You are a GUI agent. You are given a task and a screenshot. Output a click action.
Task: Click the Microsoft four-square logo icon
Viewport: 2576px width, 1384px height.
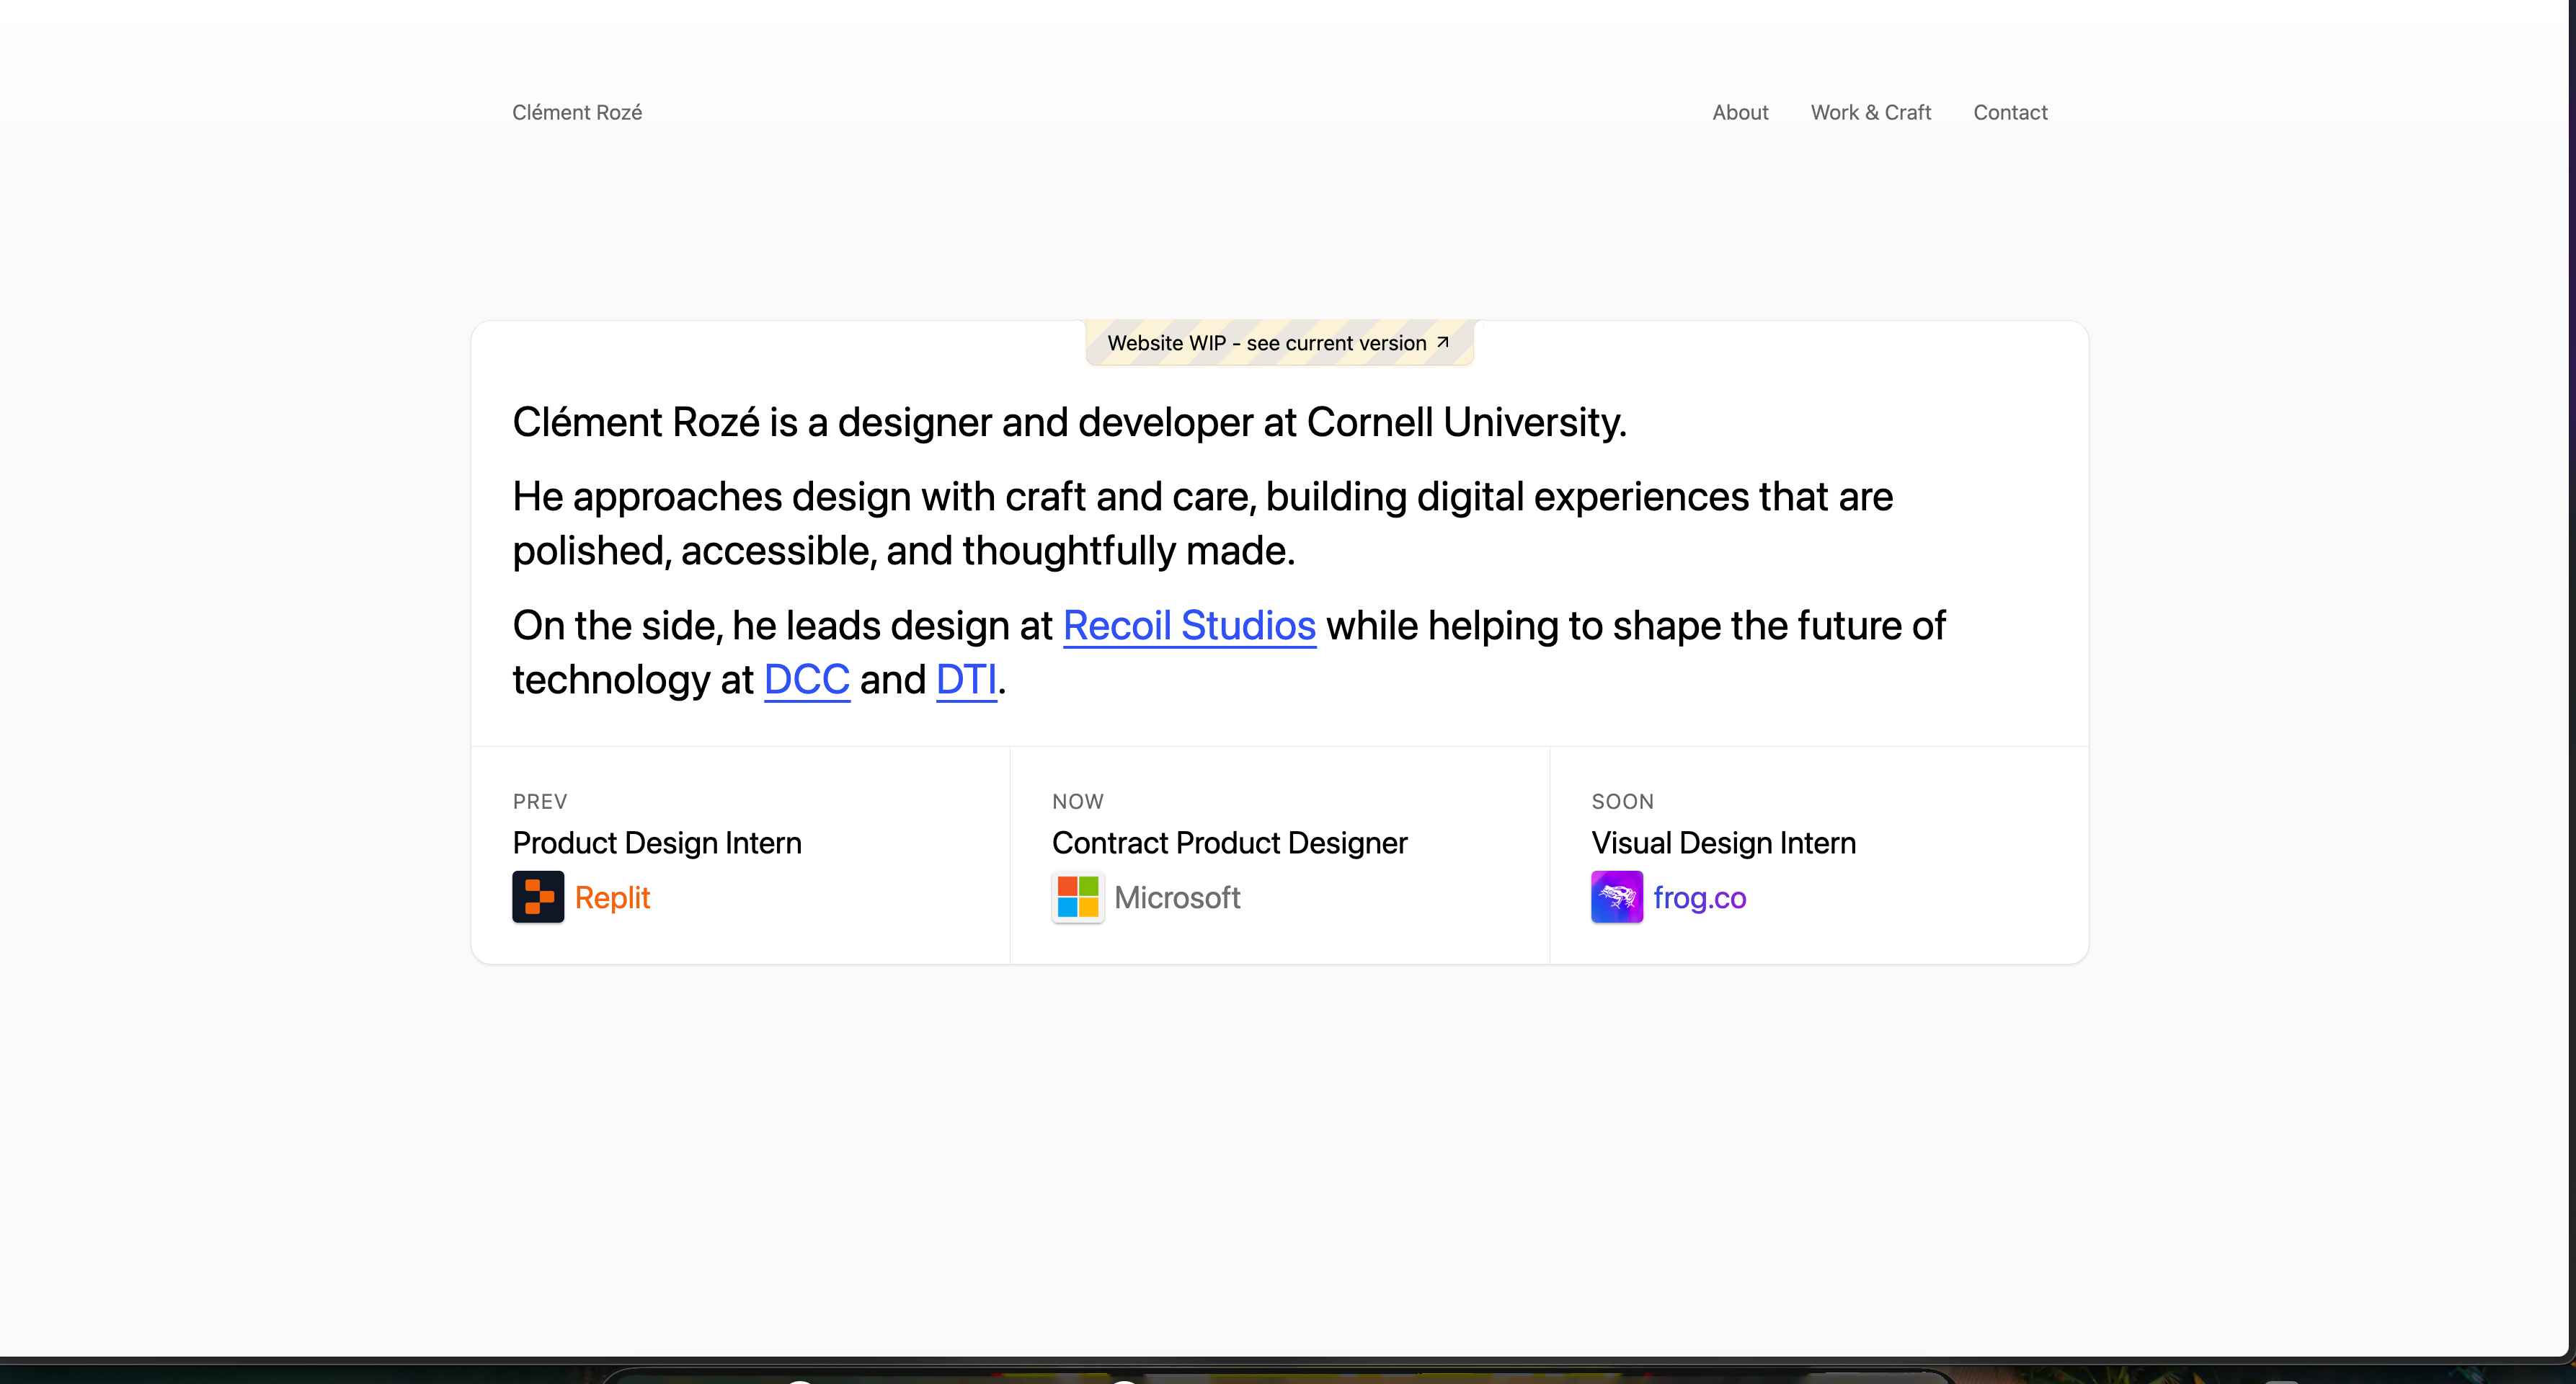(x=1078, y=897)
